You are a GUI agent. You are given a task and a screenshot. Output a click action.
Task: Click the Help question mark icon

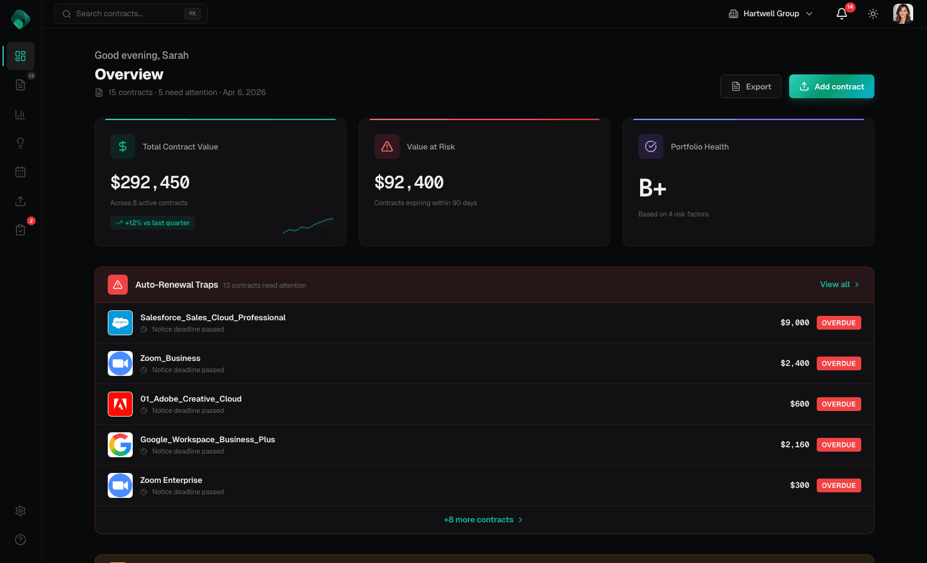click(x=20, y=539)
